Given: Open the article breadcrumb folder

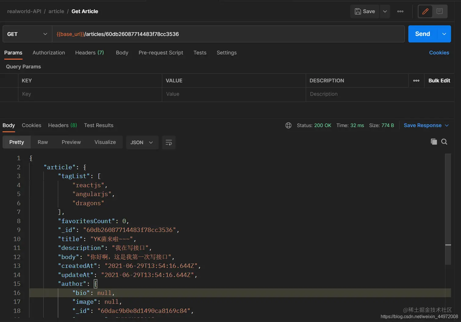Looking at the screenshot, I should [x=56, y=11].
